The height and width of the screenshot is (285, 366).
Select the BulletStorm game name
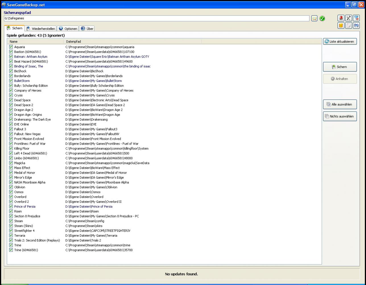click(22, 81)
